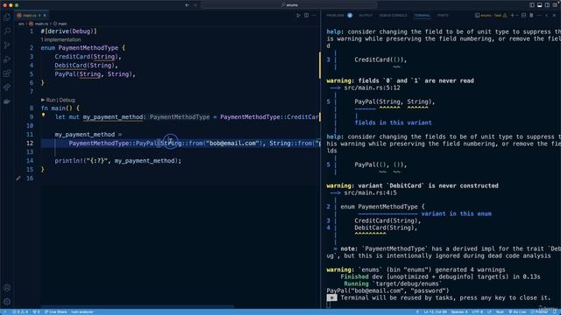Click rust-analyzer status bar item
Image resolution: width=561 pixels, height=315 pixels.
pyautogui.click(x=82, y=311)
